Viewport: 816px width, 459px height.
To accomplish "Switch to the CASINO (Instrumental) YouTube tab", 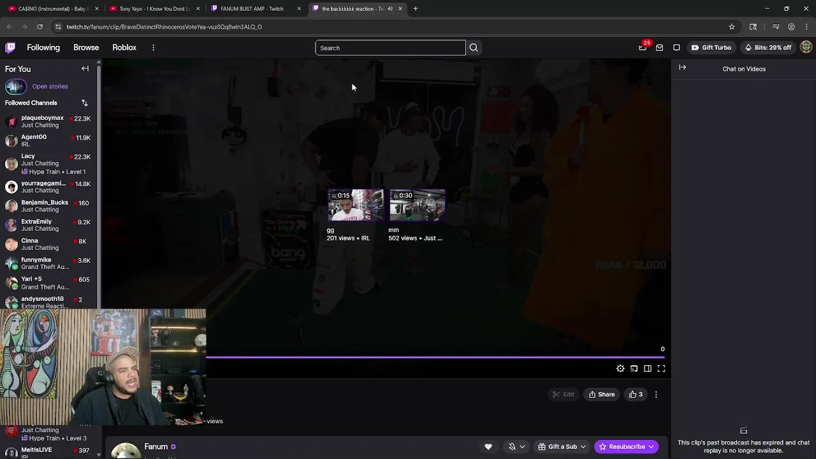I will 52,9.
